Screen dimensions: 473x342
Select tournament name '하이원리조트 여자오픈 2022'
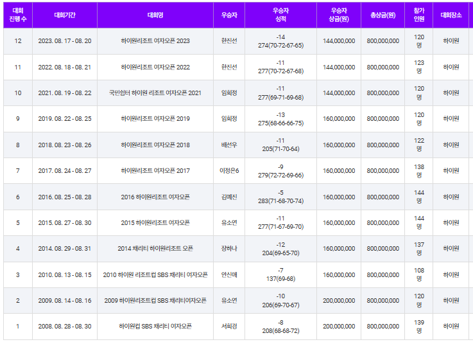click(x=155, y=67)
